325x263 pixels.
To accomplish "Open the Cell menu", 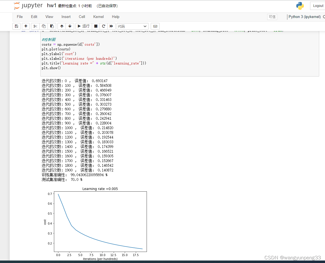I will pos(82,17).
